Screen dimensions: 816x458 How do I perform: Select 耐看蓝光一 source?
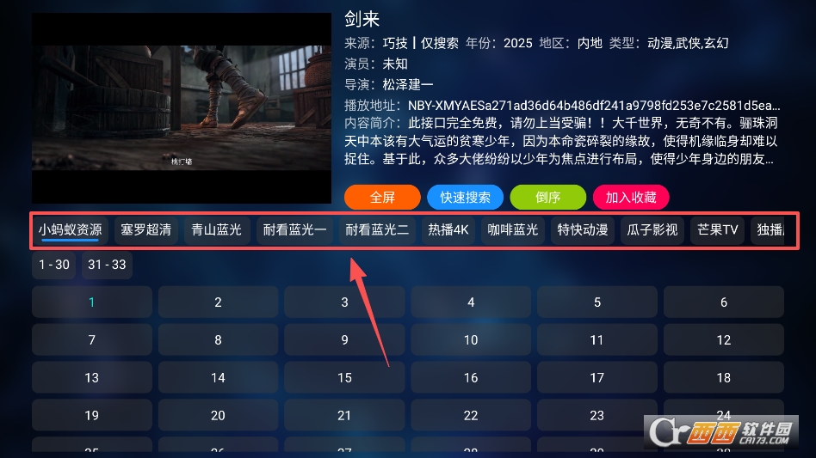tap(294, 230)
